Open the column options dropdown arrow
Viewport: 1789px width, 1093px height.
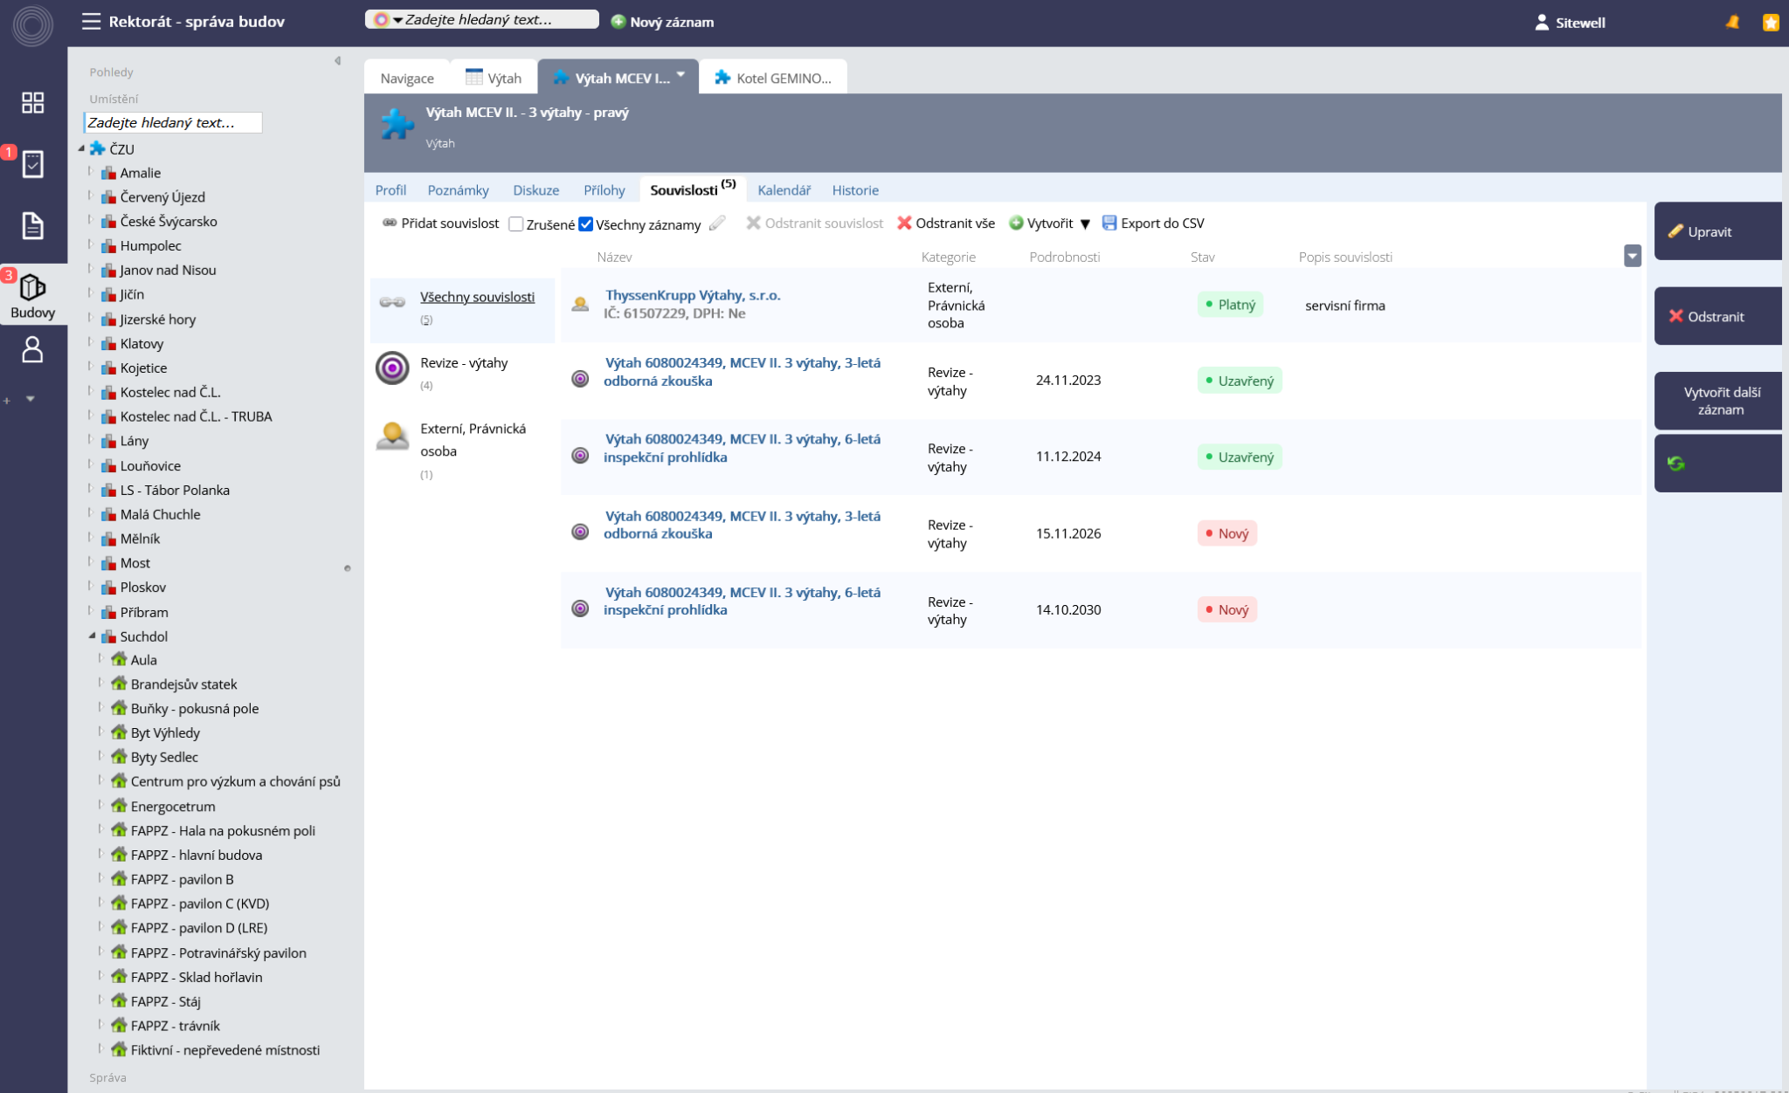(x=1632, y=256)
